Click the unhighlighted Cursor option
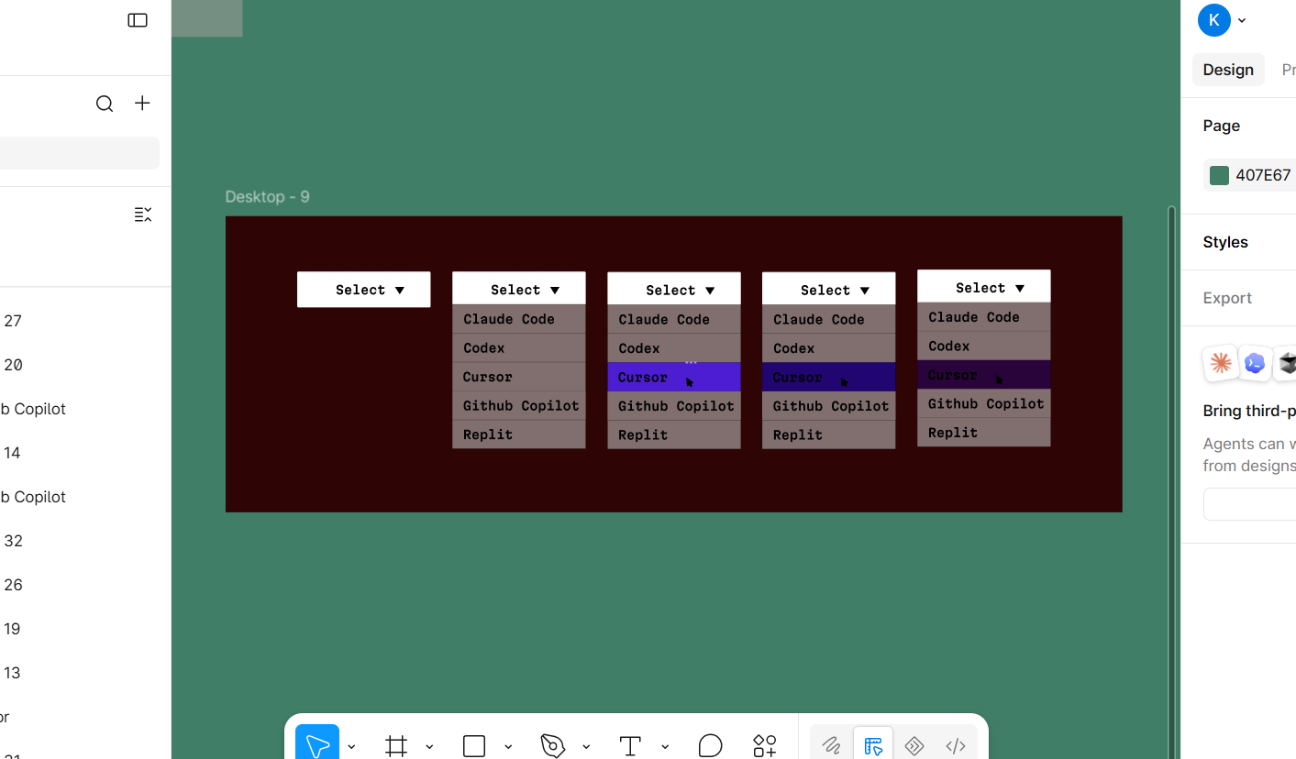The width and height of the screenshot is (1296, 759). tap(518, 377)
